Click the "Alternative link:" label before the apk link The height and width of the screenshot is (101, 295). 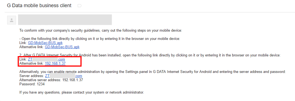click(x=32, y=47)
